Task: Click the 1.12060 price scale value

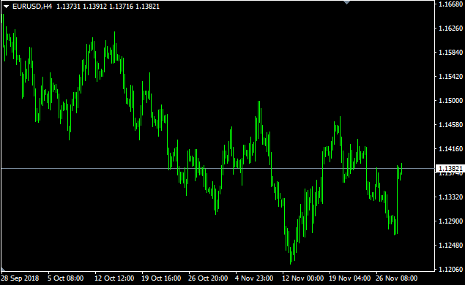Action: point(450,270)
